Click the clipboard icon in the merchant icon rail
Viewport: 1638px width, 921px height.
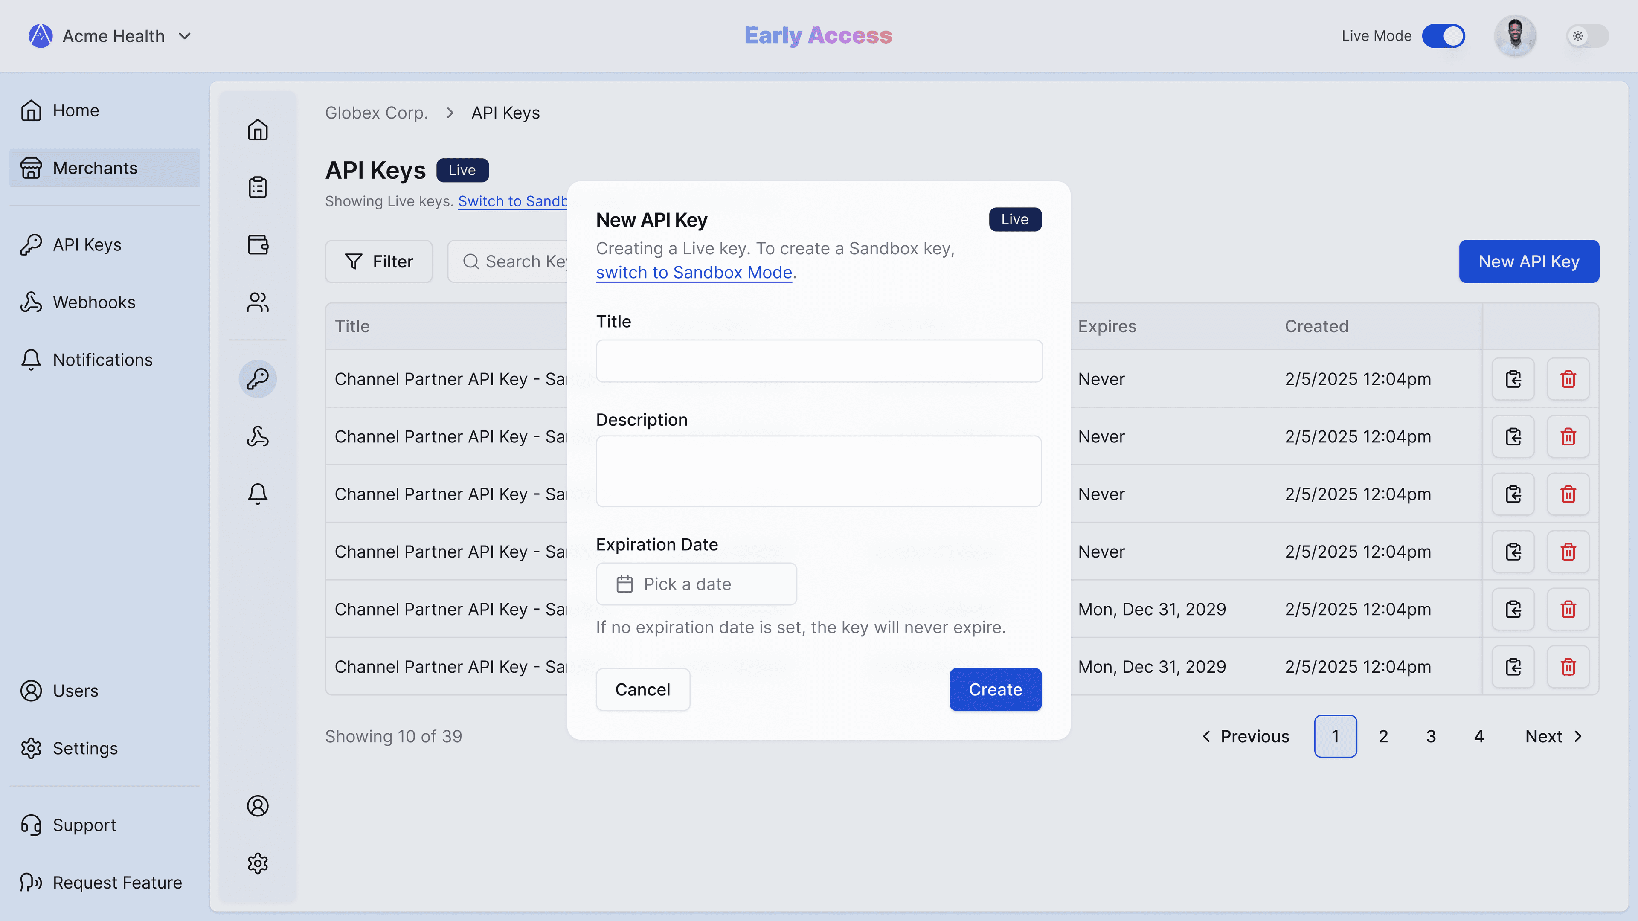258,187
